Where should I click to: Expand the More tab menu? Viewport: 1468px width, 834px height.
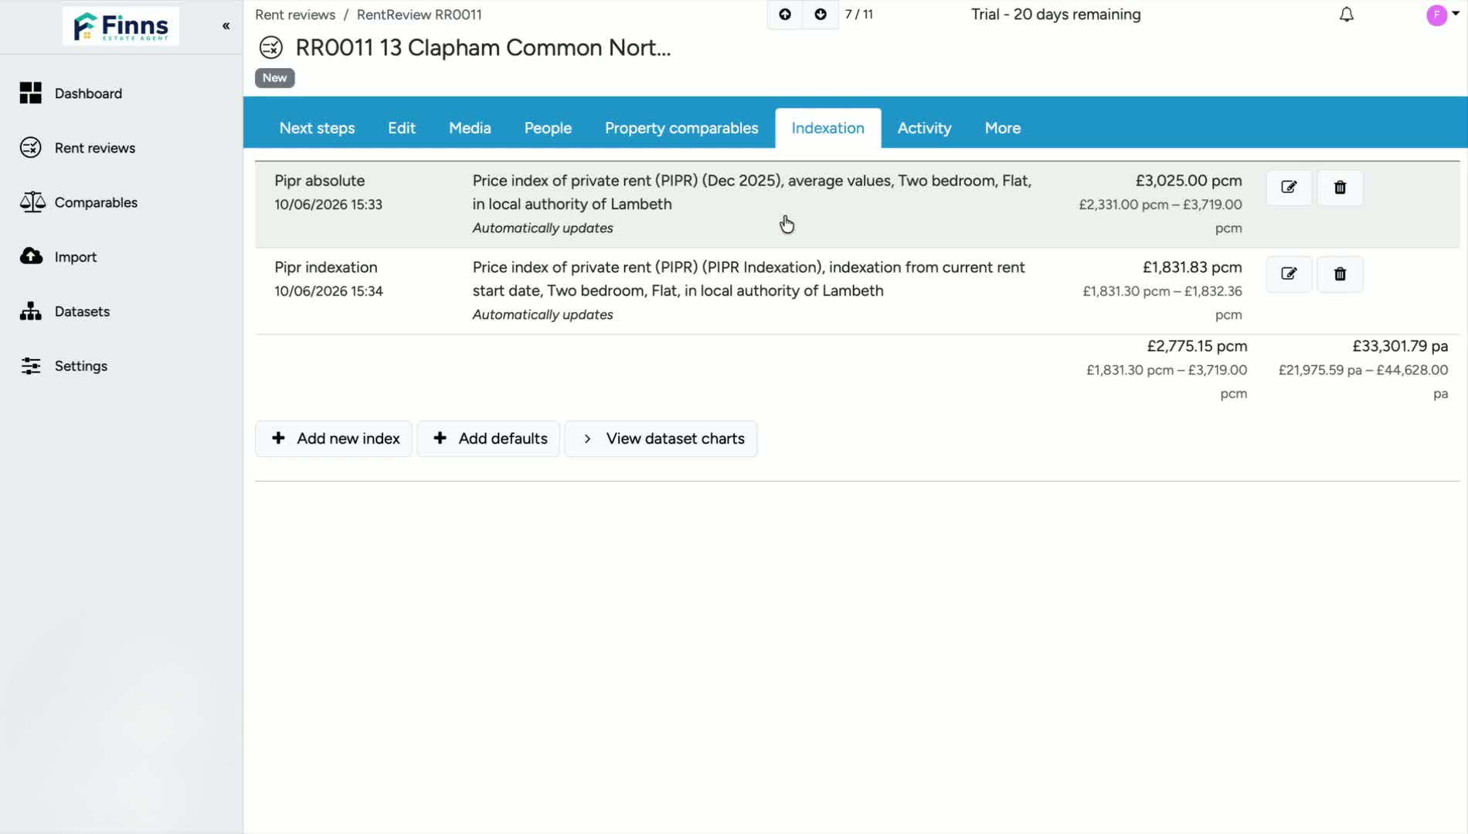pos(1003,128)
